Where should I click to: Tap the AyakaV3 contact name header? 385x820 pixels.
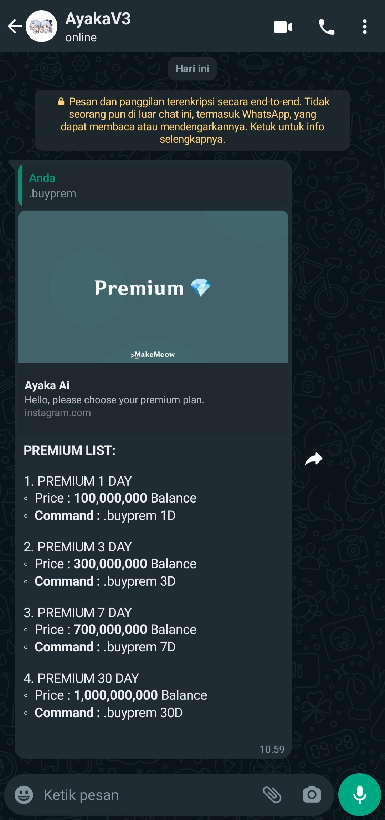point(98,19)
